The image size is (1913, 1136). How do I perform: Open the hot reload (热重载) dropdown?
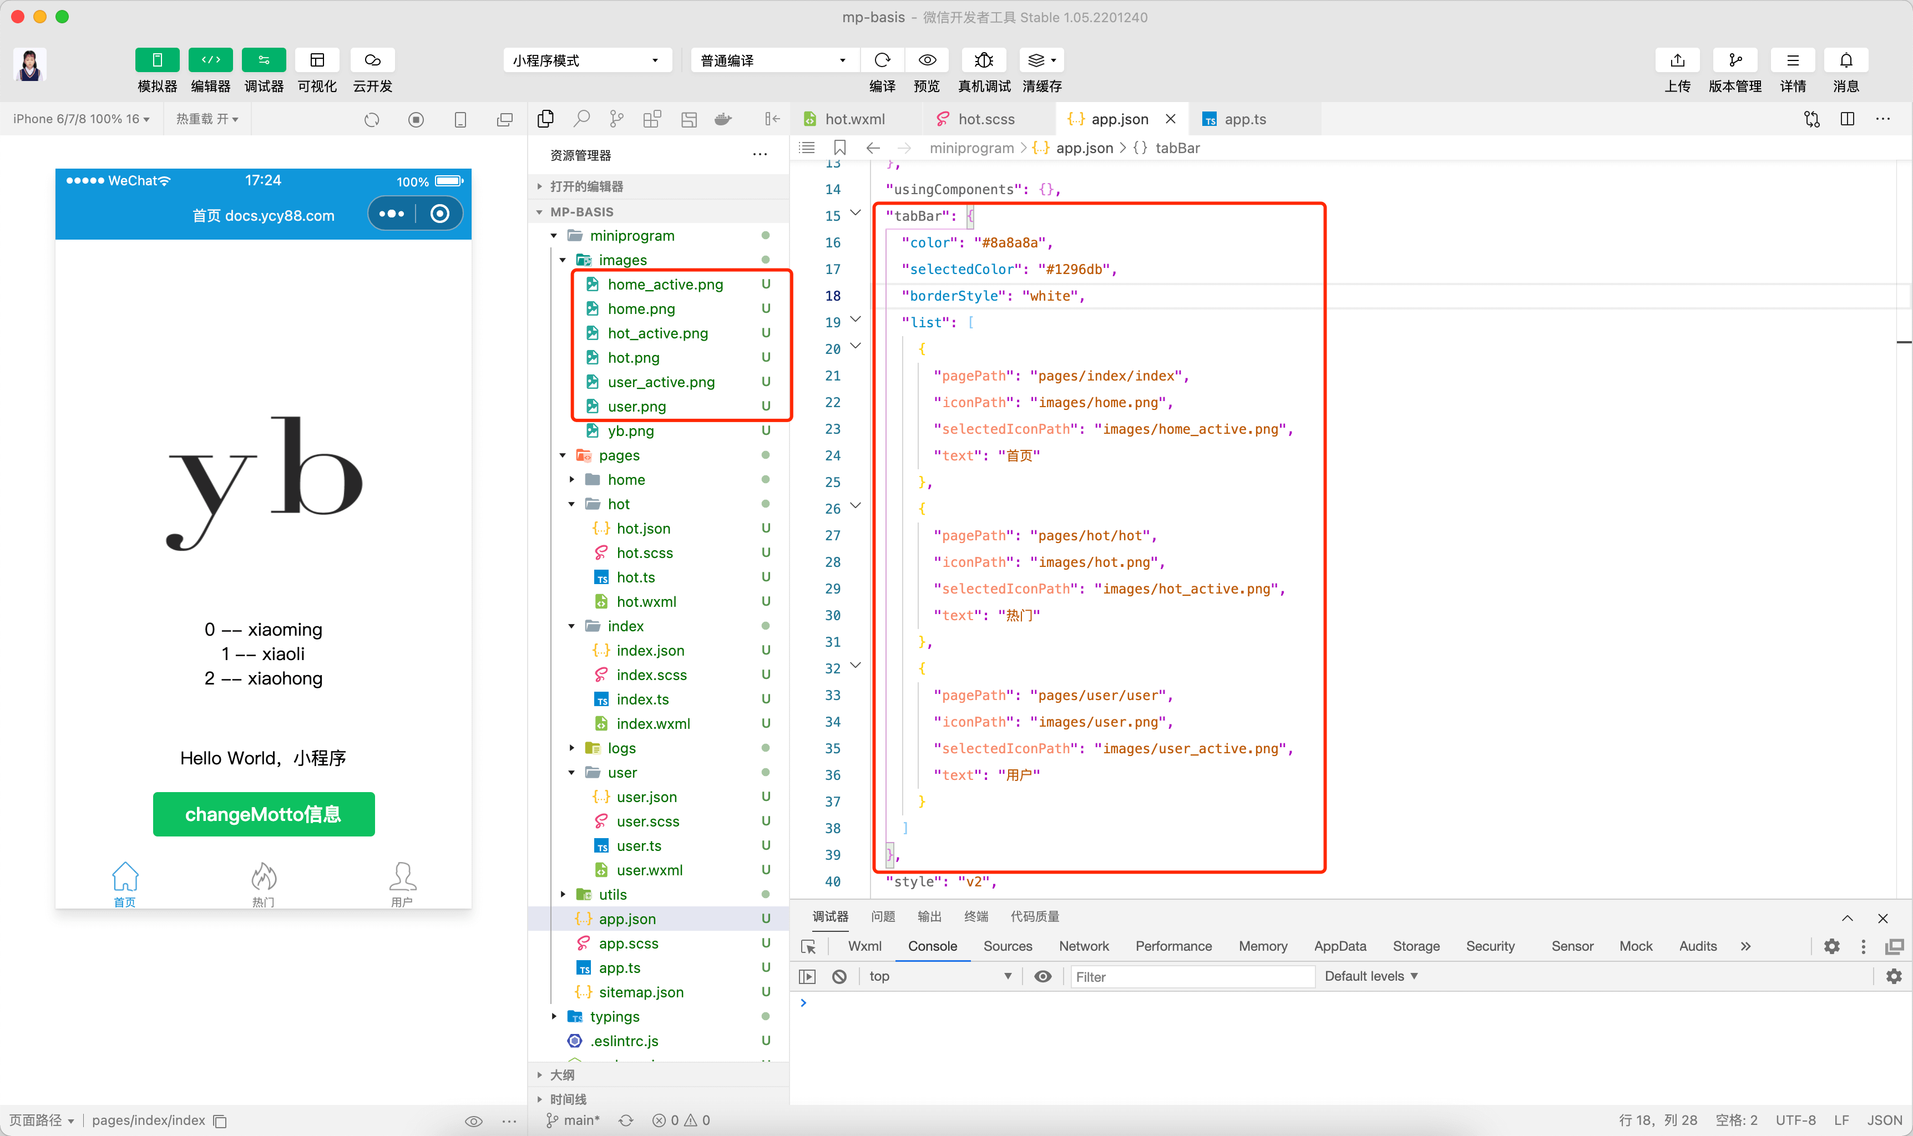[207, 119]
